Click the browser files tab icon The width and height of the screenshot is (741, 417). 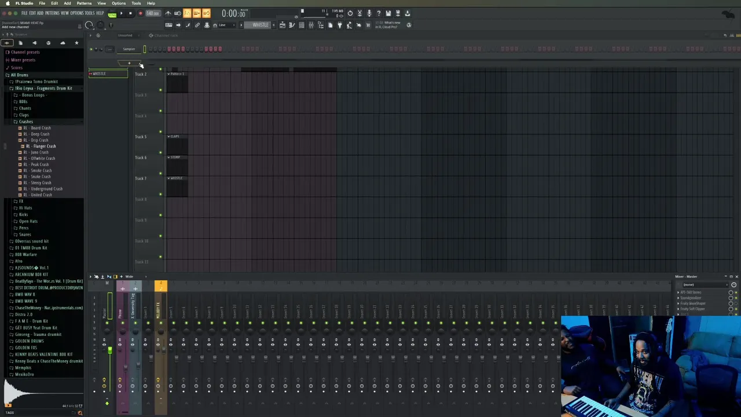coord(20,43)
